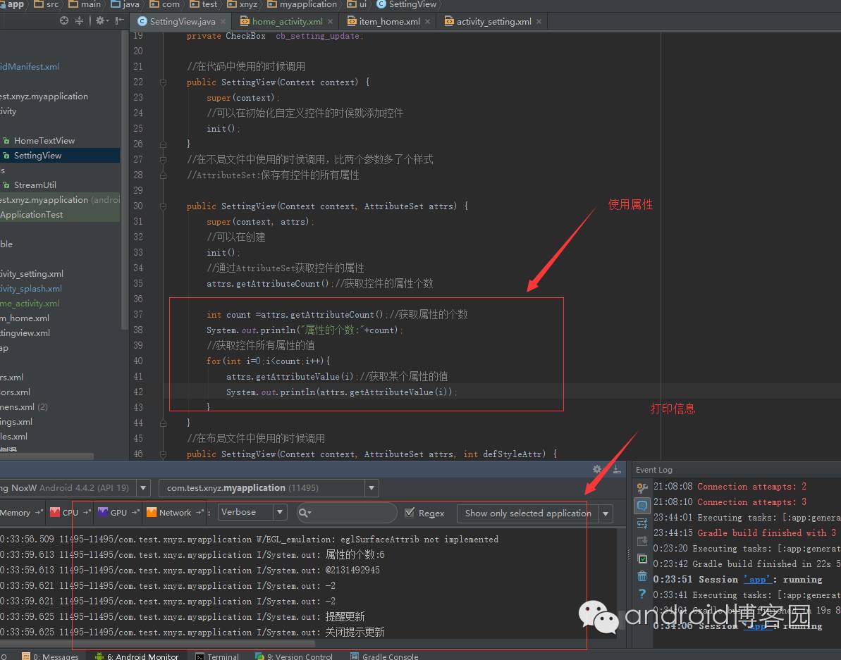The width and height of the screenshot is (841, 660).
Task: Click the collapse all icon in project toolbar
Action: click(80, 21)
